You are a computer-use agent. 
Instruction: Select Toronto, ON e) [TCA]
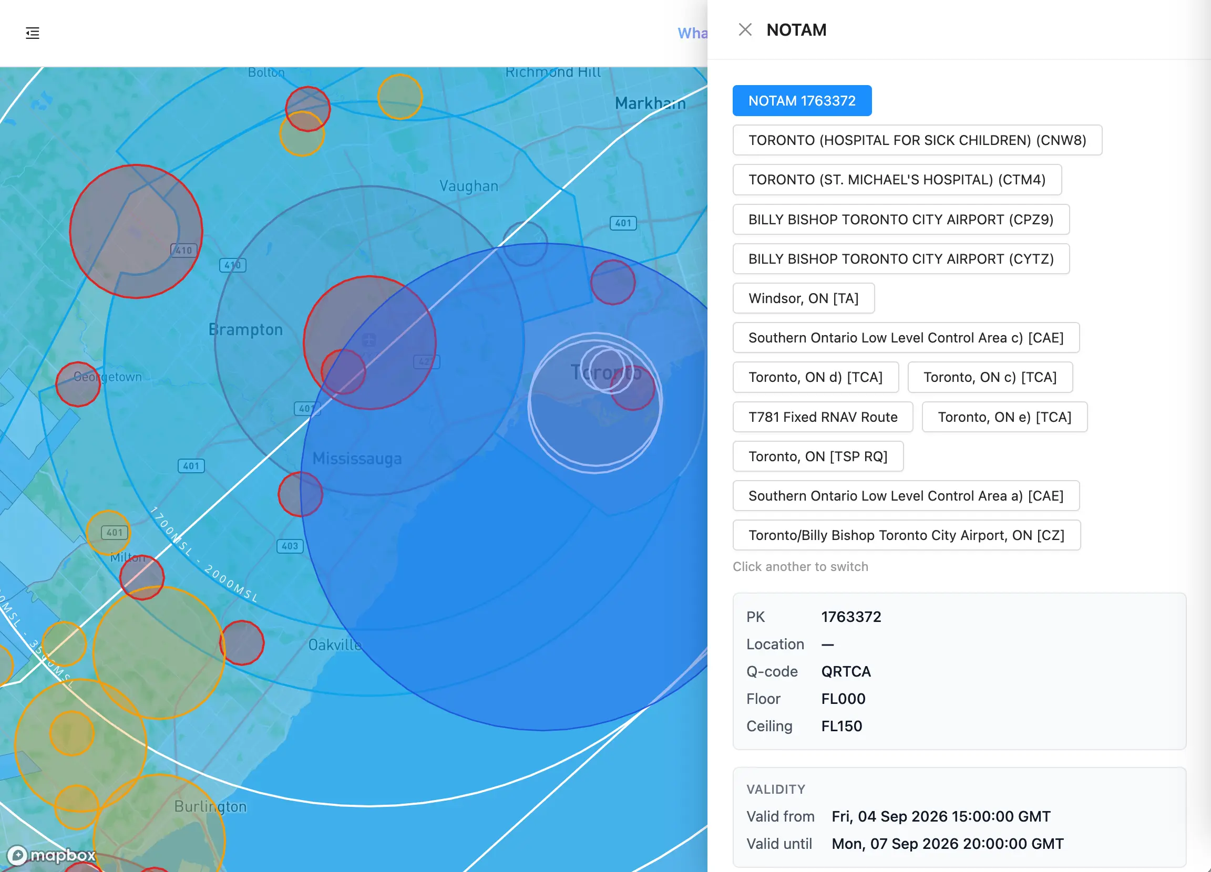[x=1004, y=417]
